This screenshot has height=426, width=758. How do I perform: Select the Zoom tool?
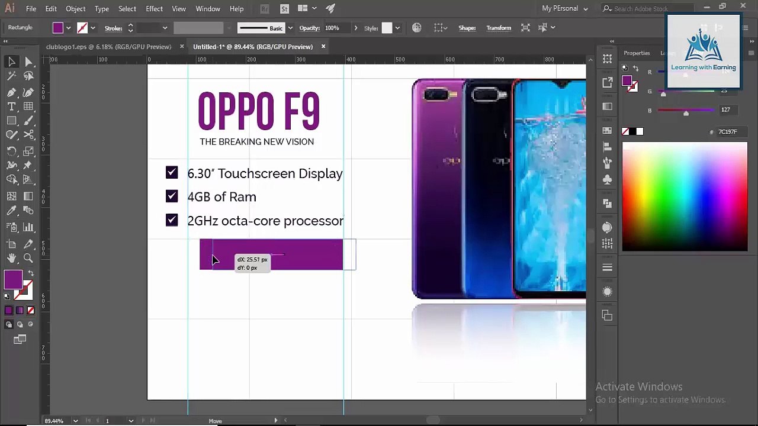point(28,258)
